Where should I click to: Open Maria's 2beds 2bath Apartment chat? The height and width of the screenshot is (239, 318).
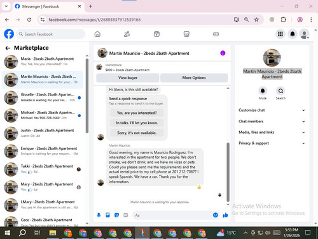pyautogui.click(x=43, y=61)
